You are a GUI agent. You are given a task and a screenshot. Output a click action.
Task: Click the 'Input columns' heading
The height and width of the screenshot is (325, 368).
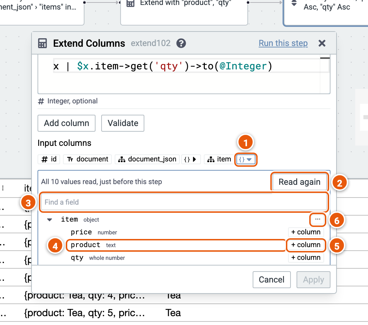64,143
